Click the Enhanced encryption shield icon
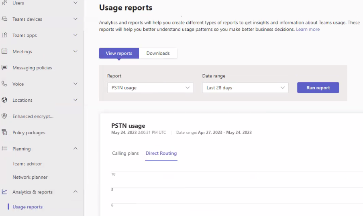Viewport: 363px width, 216px height. tap(5, 116)
